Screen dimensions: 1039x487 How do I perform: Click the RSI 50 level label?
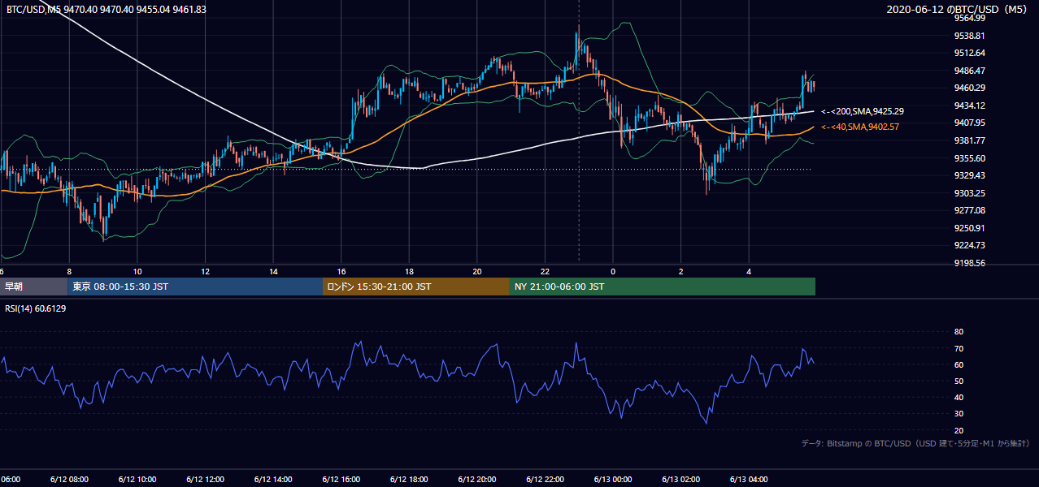coord(959,381)
